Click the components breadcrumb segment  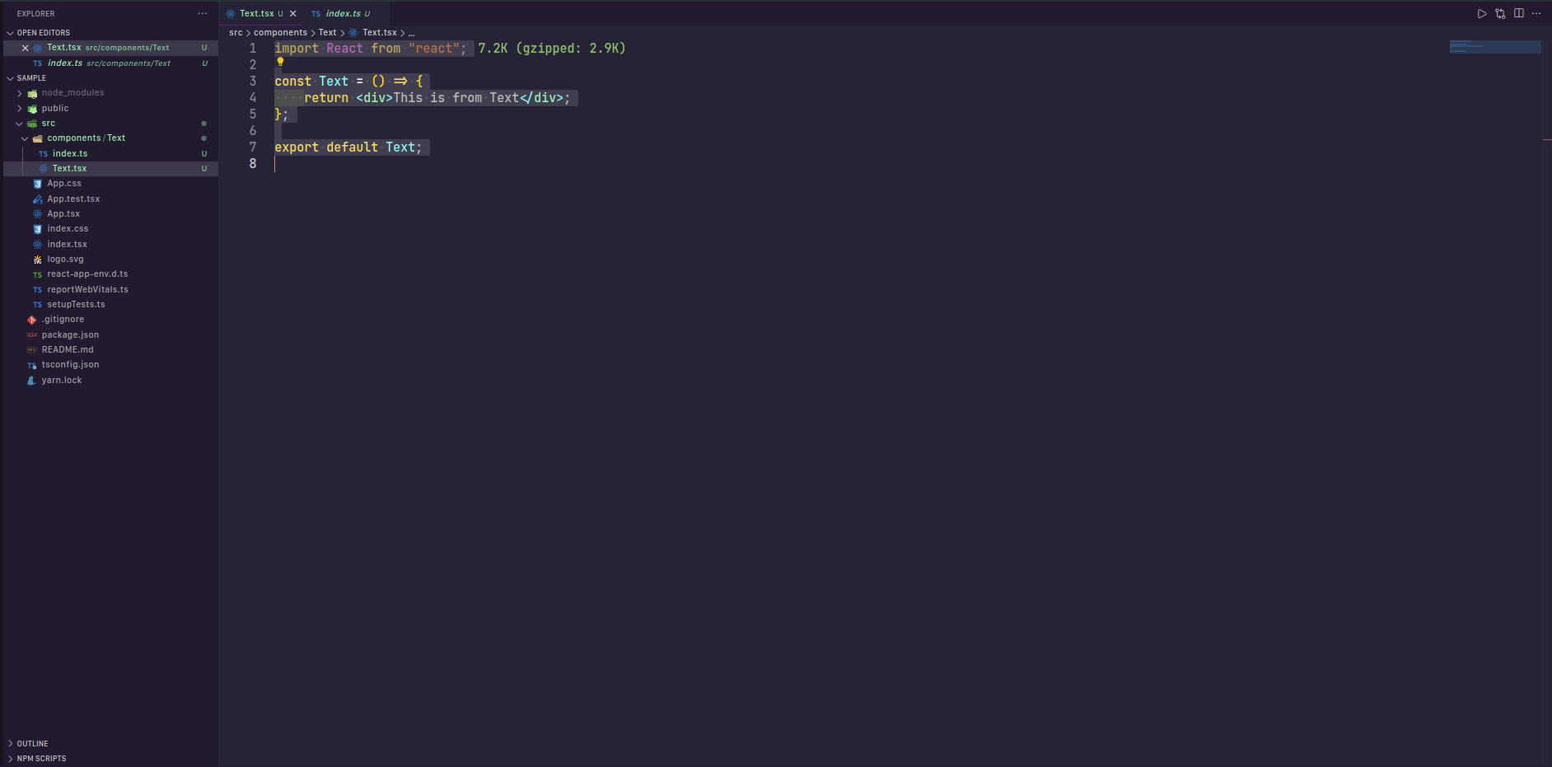point(280,33)
